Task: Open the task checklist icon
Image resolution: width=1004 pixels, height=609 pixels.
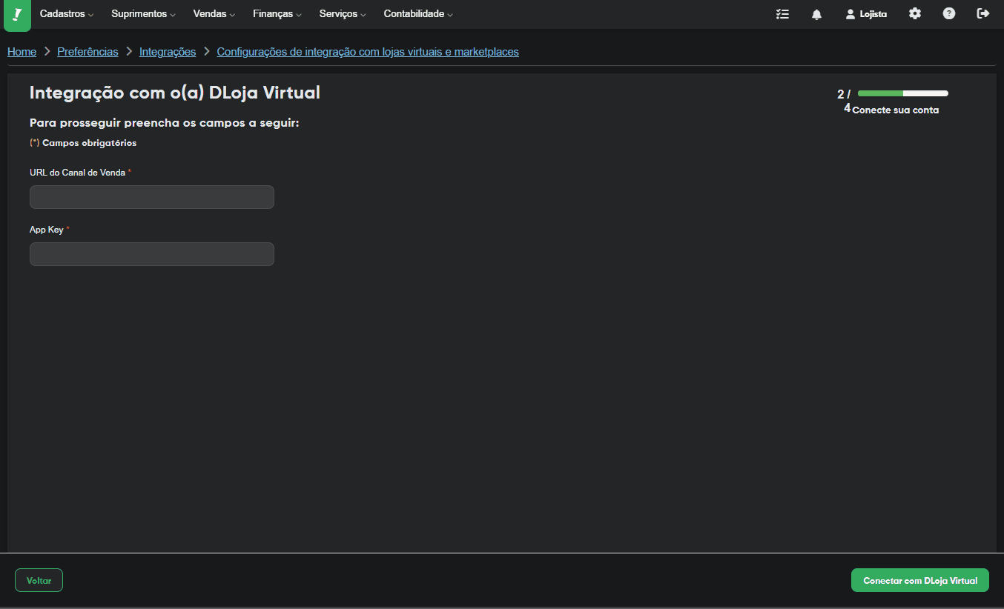Action: click(x=782, y=14)
